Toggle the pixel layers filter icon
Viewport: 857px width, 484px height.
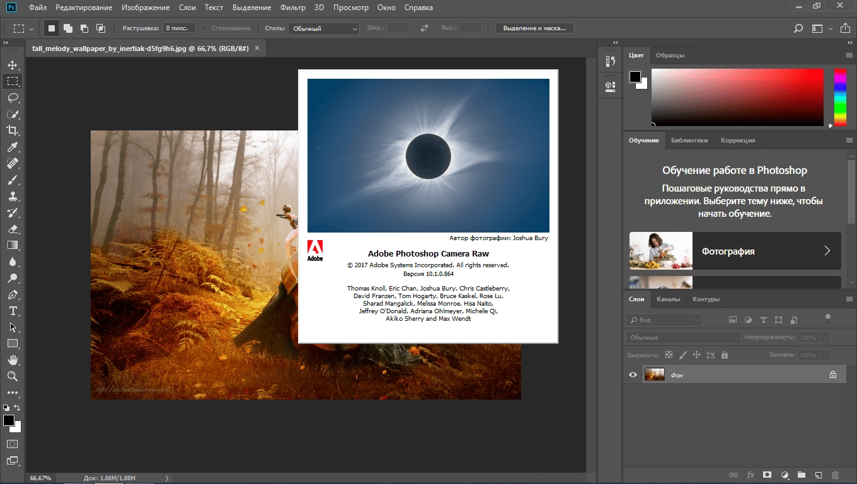click(733, 320)
